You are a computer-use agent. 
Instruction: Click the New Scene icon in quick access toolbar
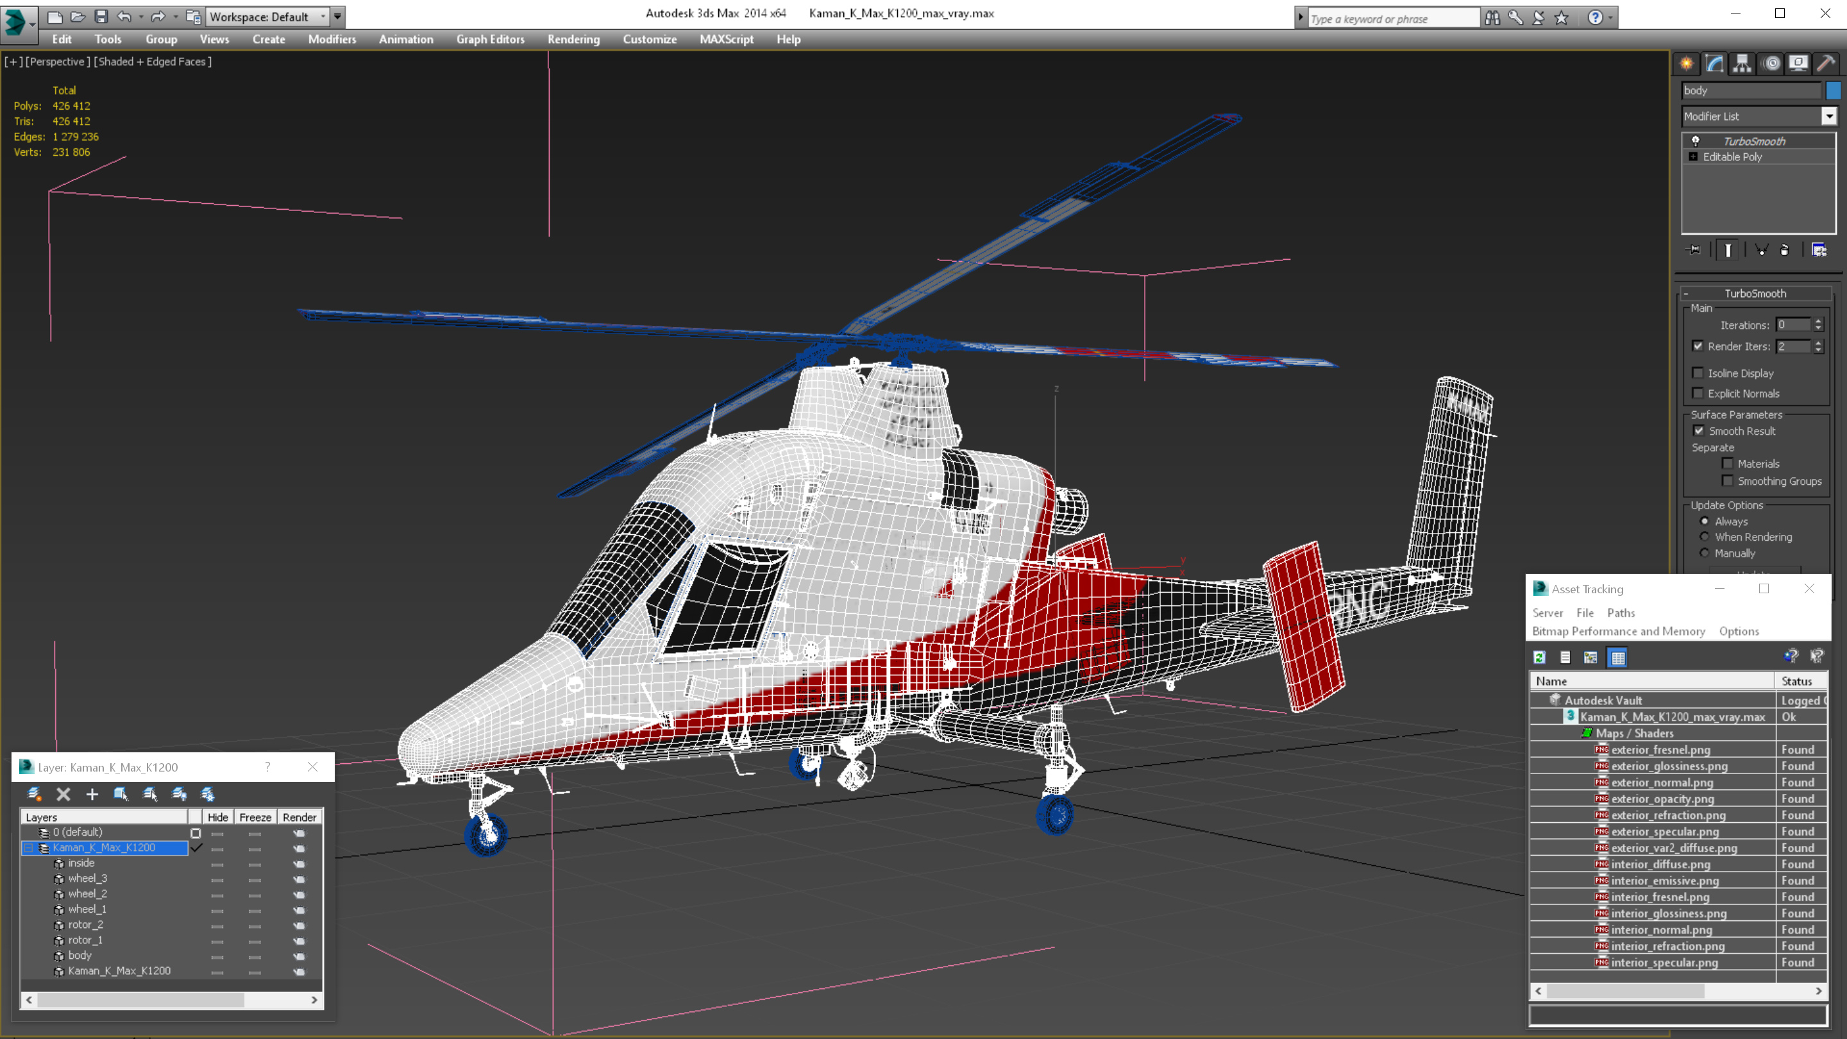(x=55, y=17)
